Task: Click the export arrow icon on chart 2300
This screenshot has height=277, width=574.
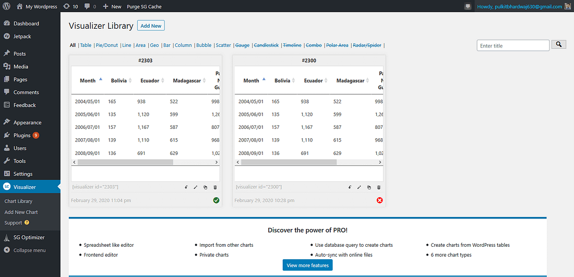Action: (x=350, y=187)
